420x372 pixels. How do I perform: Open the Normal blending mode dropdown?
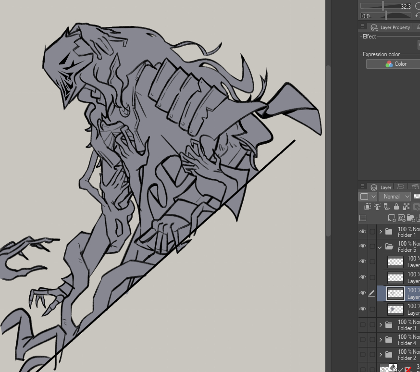(395, 197)
